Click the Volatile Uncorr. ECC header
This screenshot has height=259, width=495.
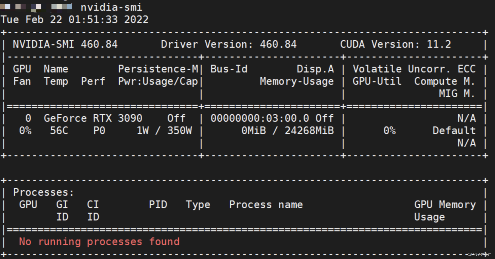[414, 69]
